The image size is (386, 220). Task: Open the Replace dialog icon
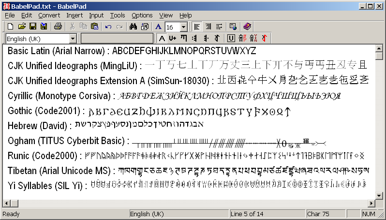(x=145, y=26)
